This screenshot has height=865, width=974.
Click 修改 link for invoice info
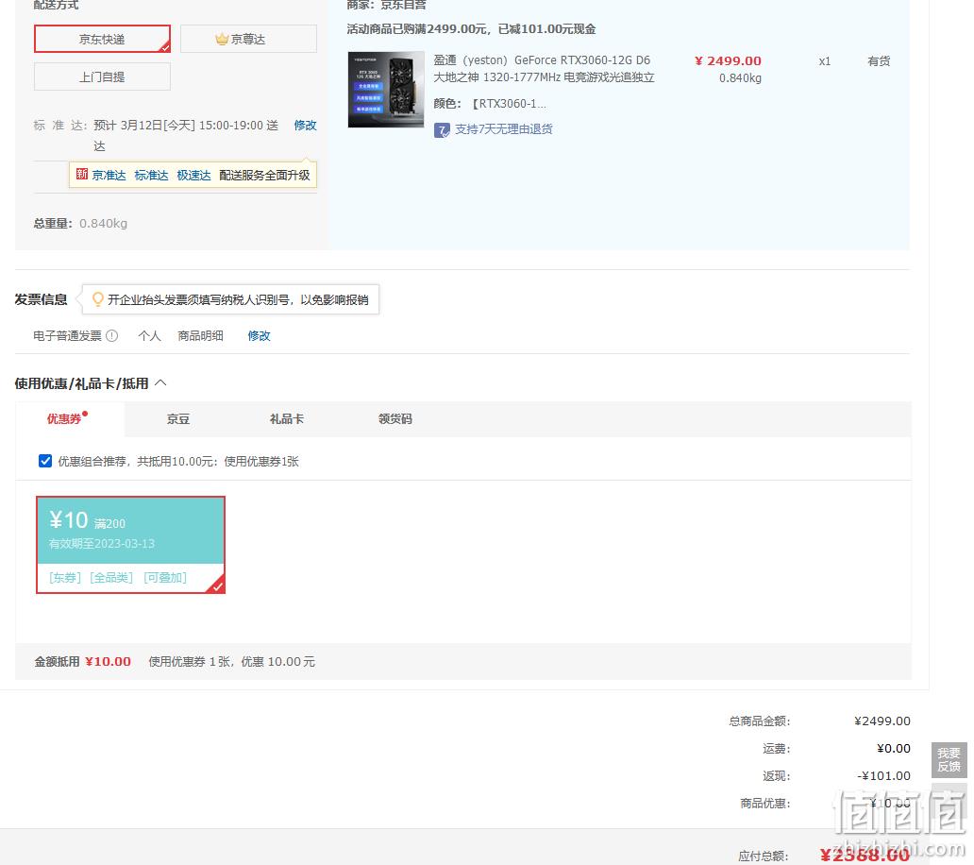pyautogui.click(x=259, y=336)
